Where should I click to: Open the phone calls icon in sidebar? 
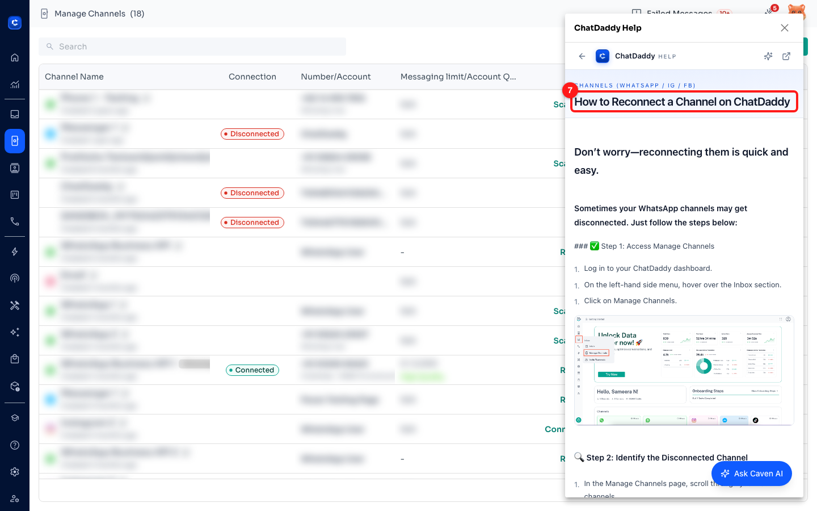click(x=15, y=221)
